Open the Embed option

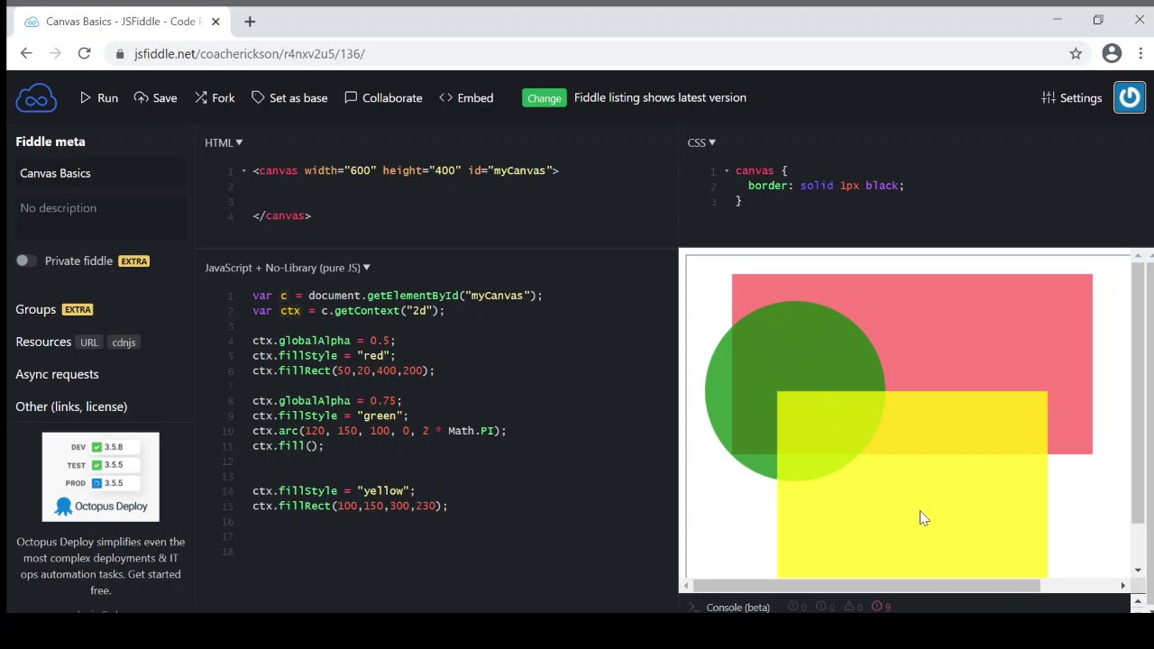tap(466, 97)
